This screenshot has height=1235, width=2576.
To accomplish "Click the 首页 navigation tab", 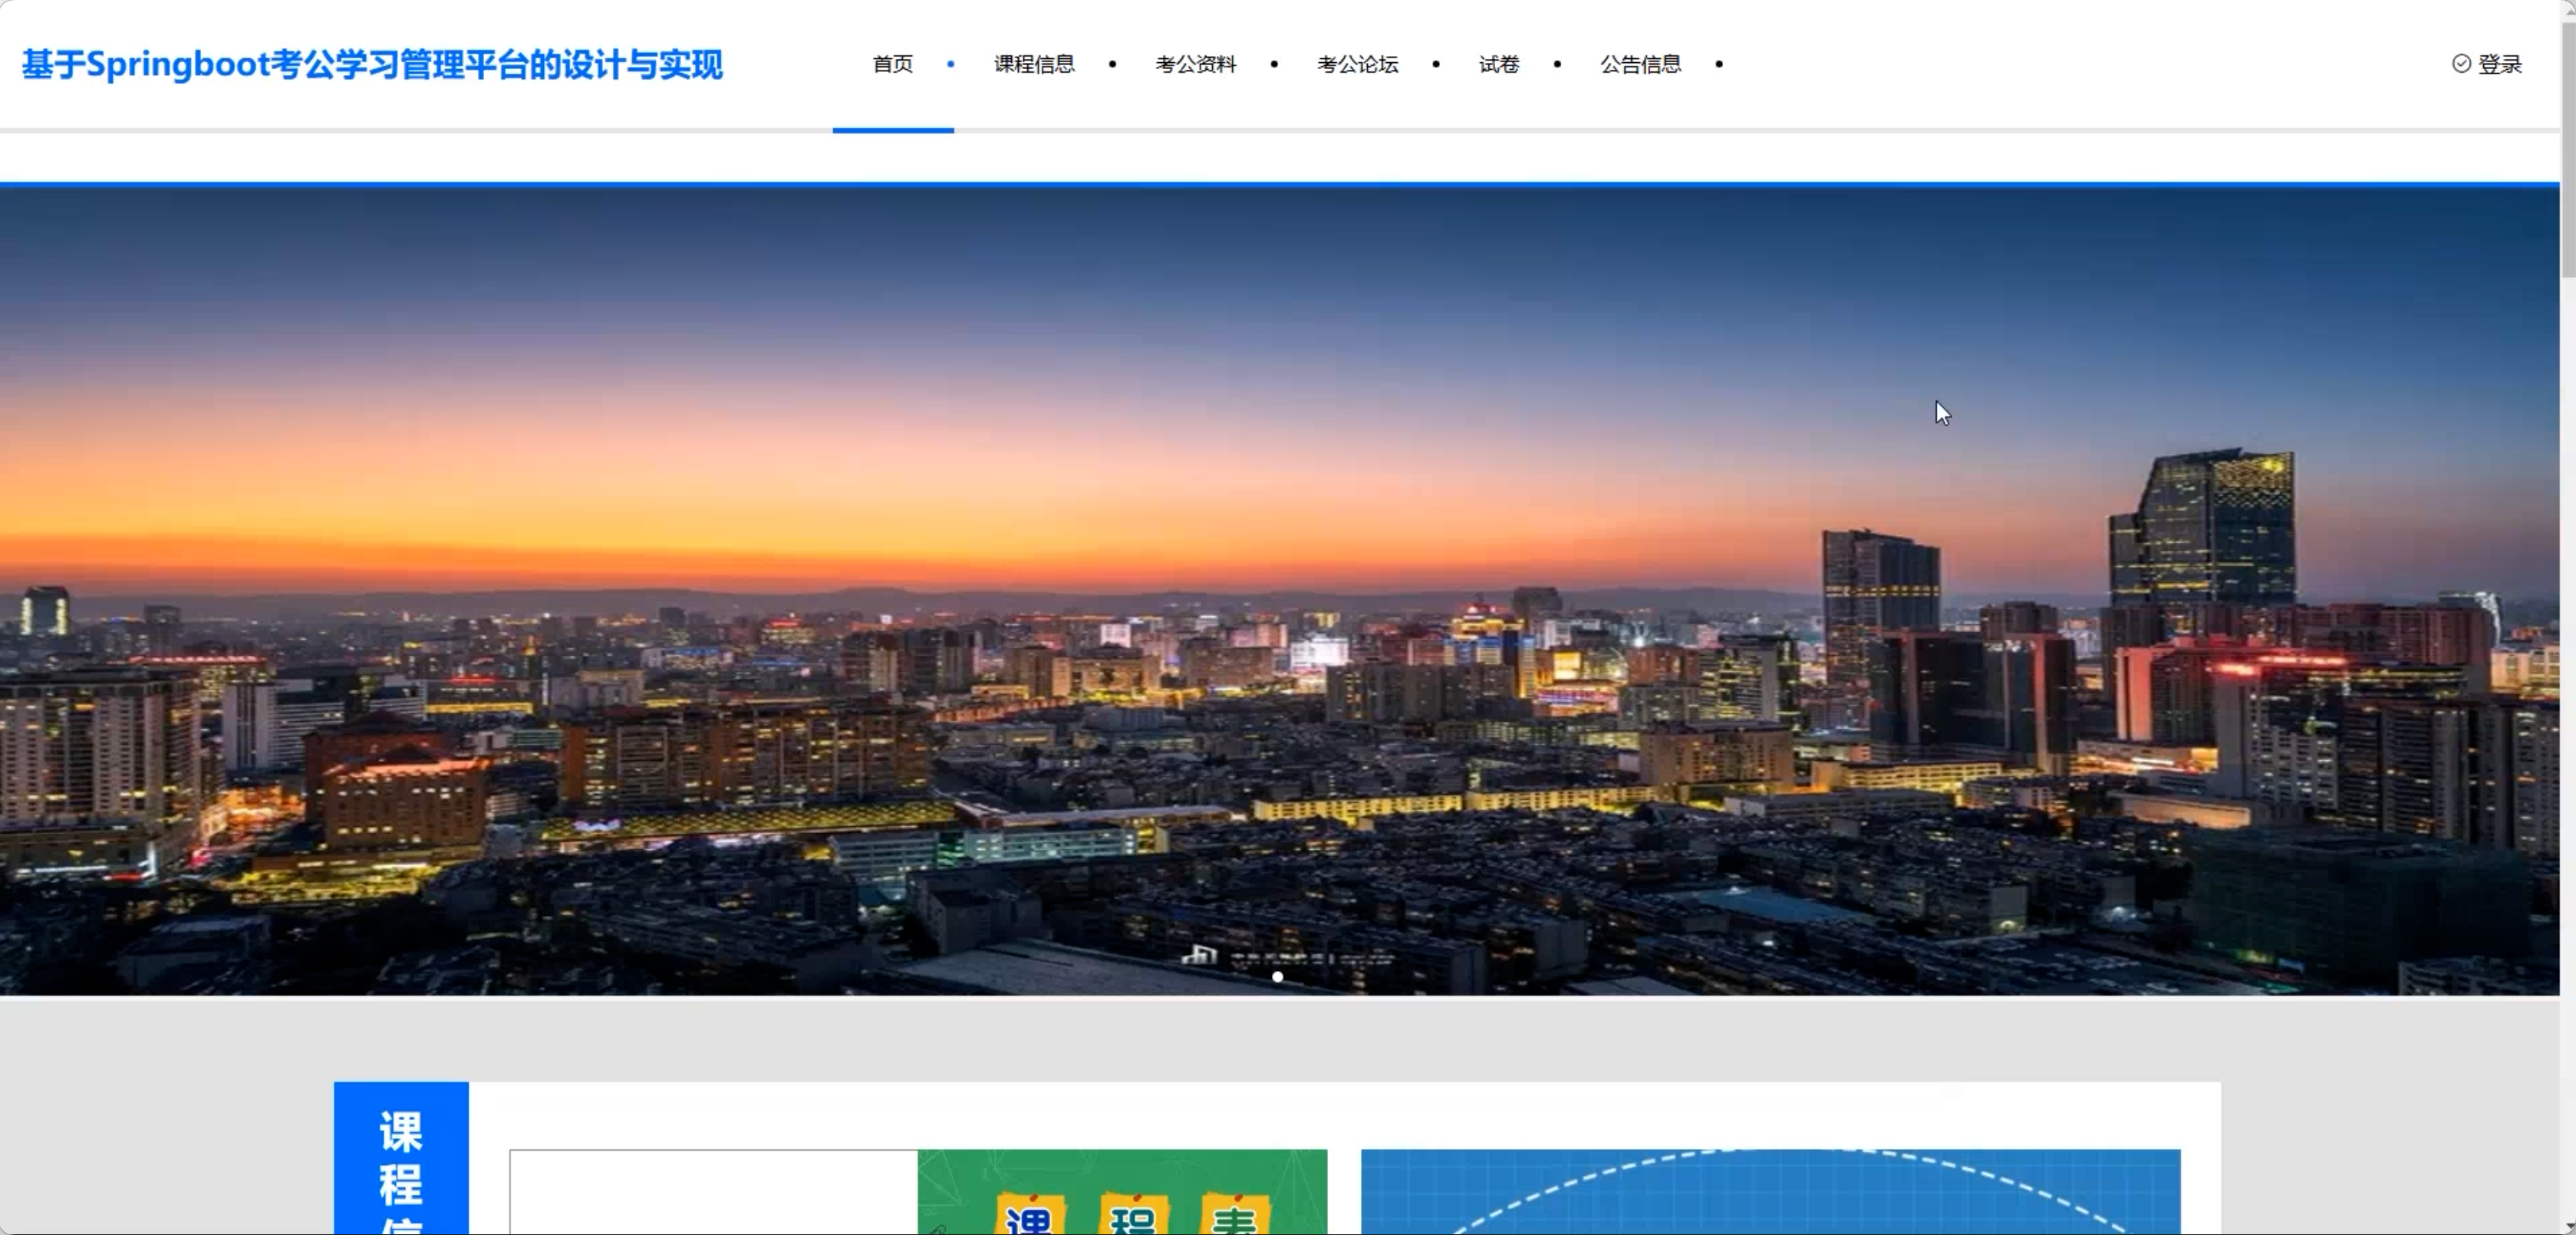I will [x=892, y=64].
